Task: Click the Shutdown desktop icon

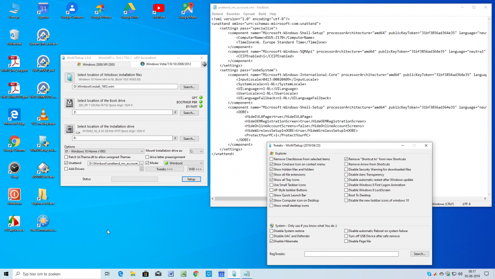Action: 14,194
